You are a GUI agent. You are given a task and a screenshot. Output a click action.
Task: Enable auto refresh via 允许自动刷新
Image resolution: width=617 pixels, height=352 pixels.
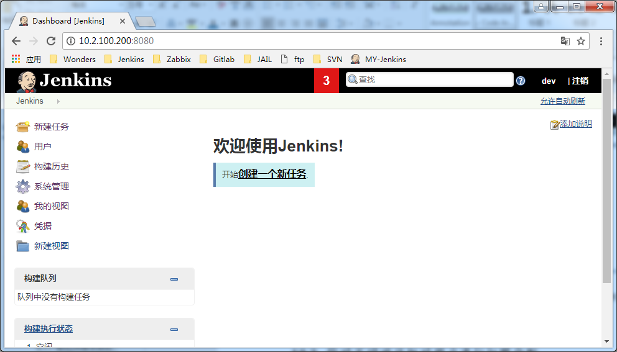click(x=563, y=101)
